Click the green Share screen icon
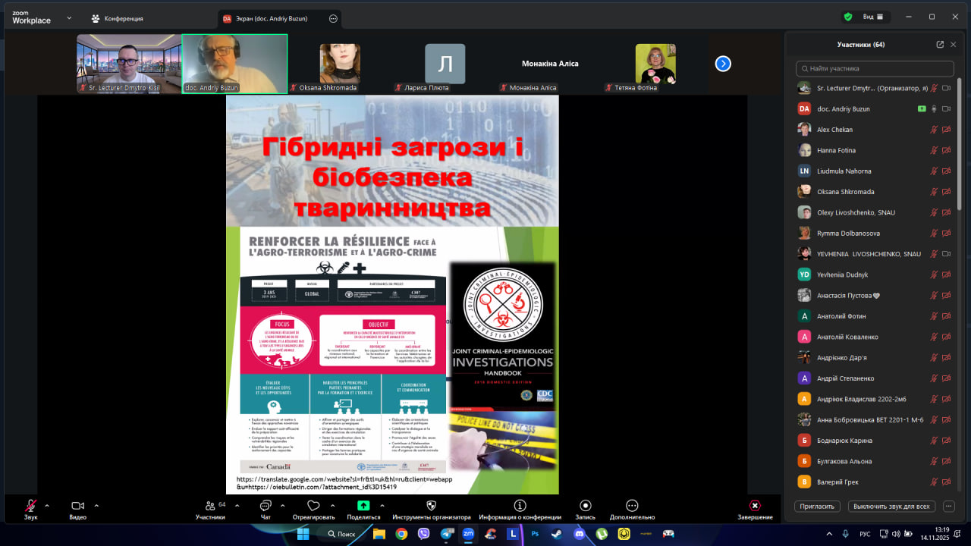The image size is (971, 546). (363, 506)
